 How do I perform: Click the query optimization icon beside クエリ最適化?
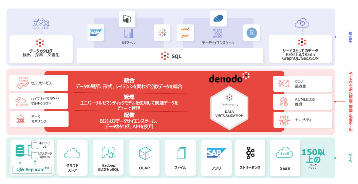(x=284, y=84)
